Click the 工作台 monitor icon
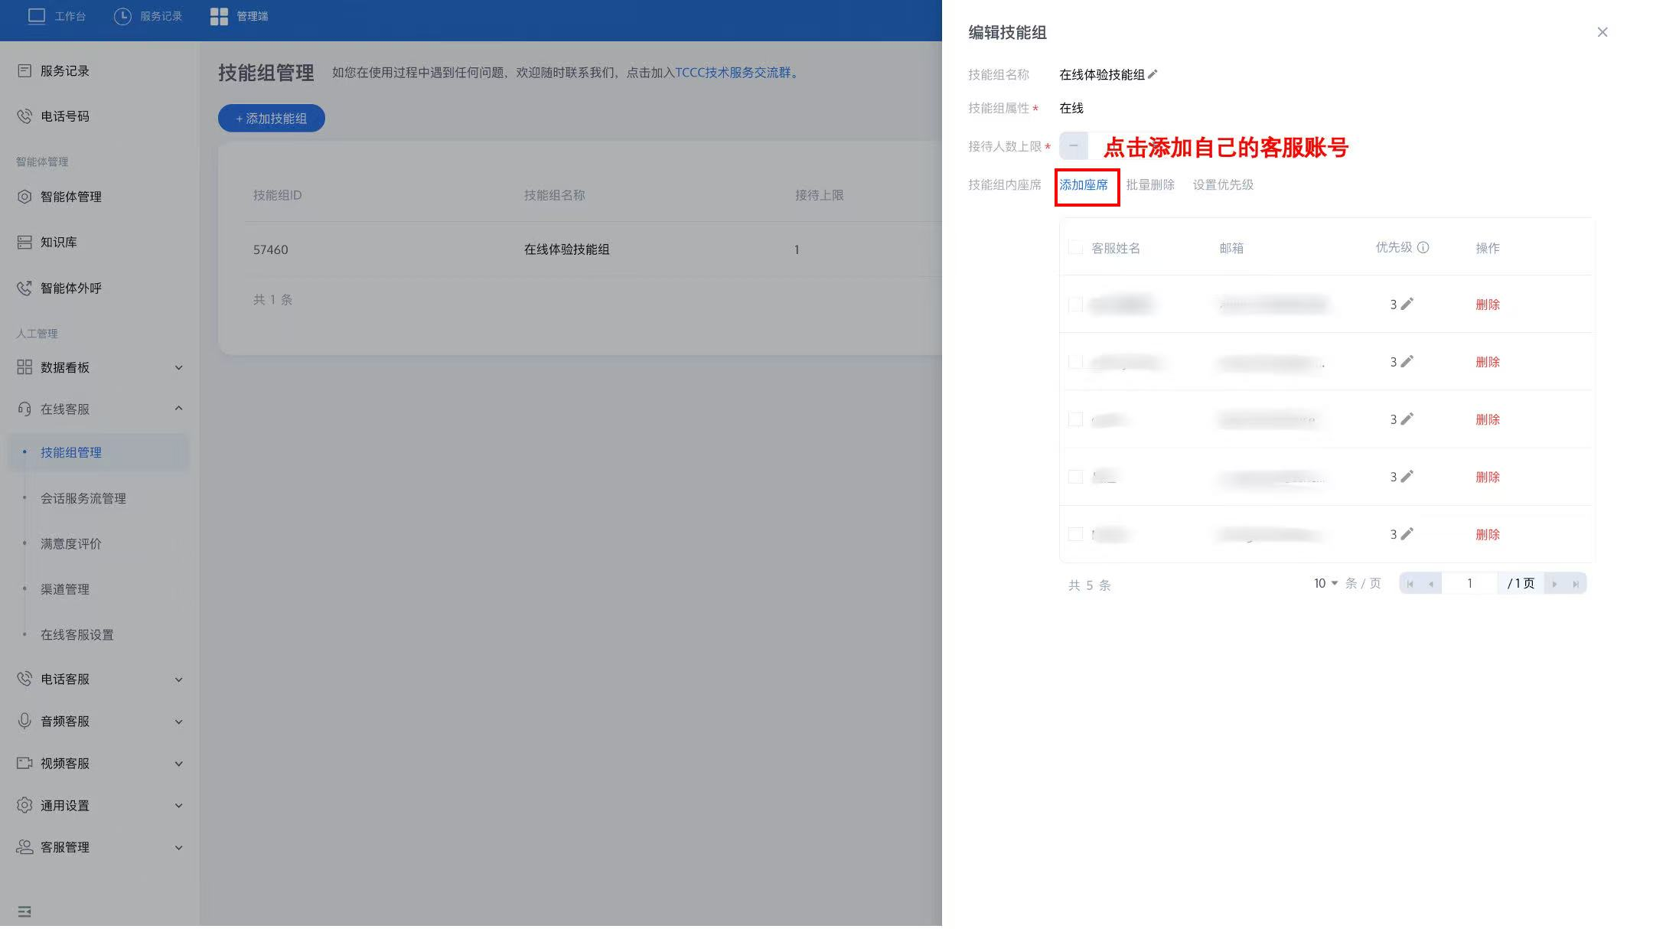Image resolution: width=1653 pixels, height=929 pixels. (x=36, y=16)
